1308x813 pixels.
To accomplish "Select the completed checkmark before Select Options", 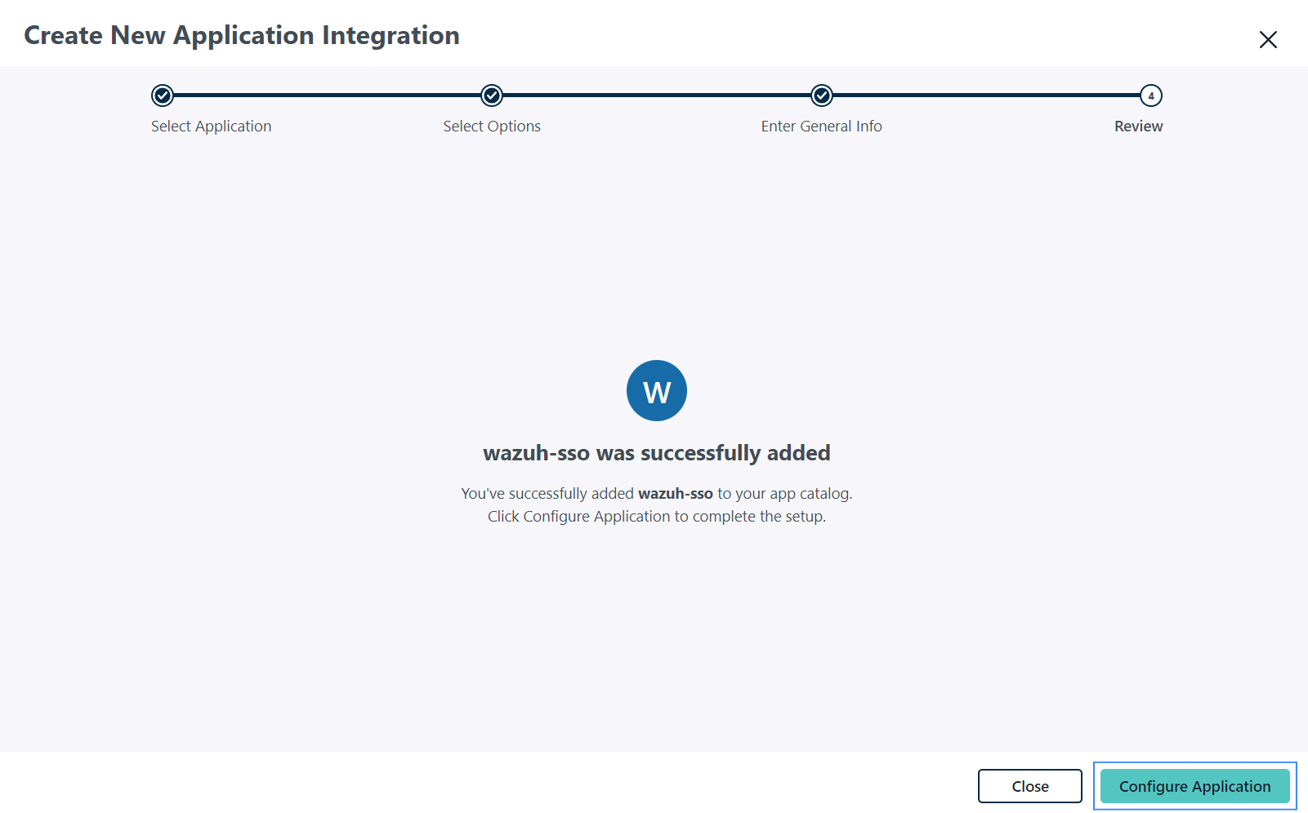I will pyautogui.click(x=491, y=96).
